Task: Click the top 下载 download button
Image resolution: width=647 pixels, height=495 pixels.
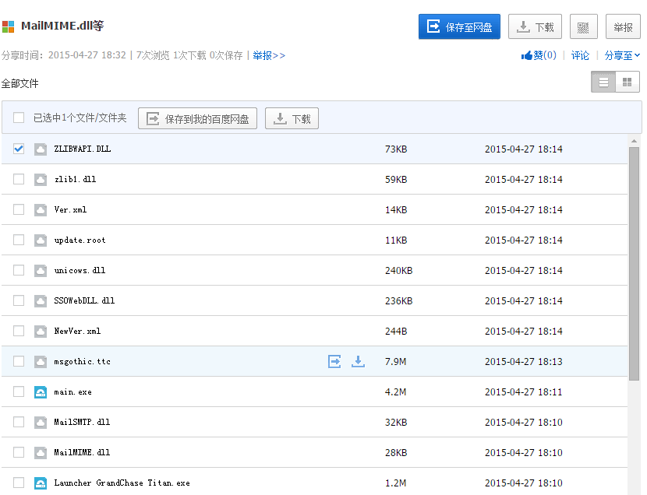Action: tap(535, 26)
